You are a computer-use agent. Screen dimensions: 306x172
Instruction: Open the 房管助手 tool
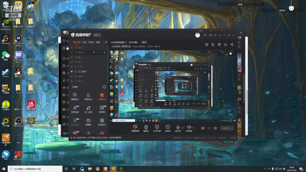point(88,96)
